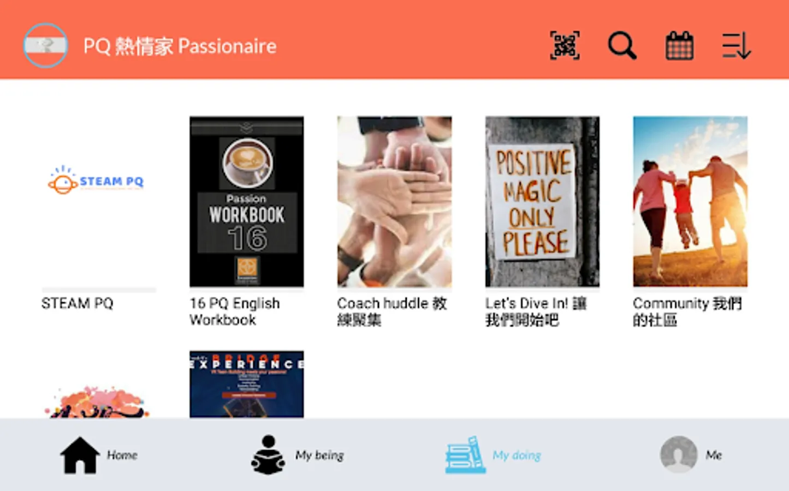Open the Positive Magic Only Please cover
The image size is (789, 491).
[542, 201]
